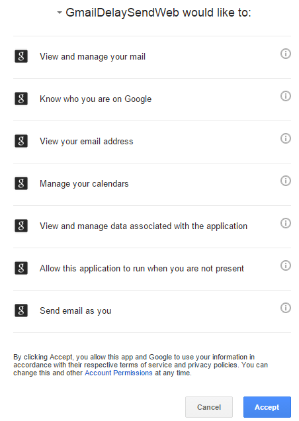Click Google icon beside Send email as you
This screenshot has width=299, height=421.
(21, 310)
